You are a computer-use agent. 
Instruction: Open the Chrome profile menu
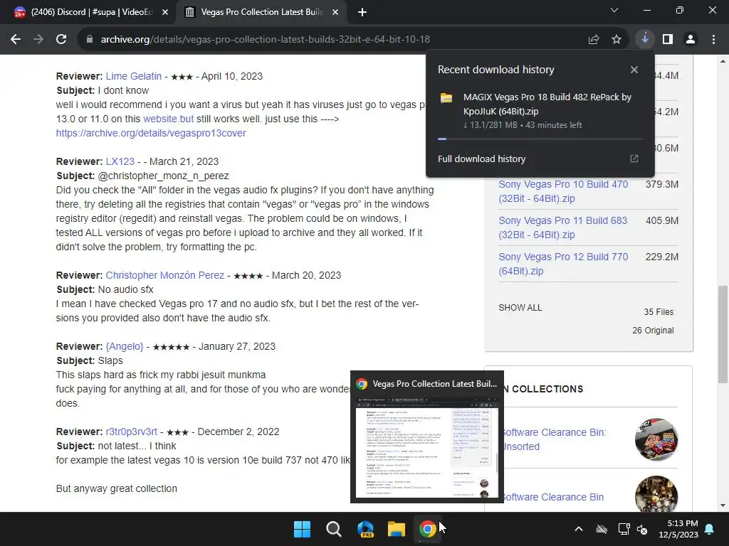[691, 40]
